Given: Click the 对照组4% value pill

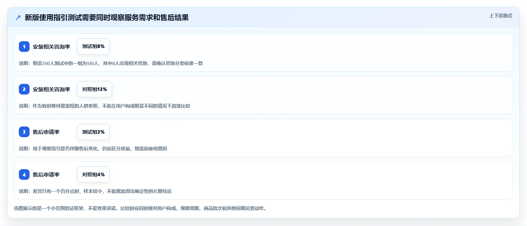Looking at the screenshot, I should 93,174.
